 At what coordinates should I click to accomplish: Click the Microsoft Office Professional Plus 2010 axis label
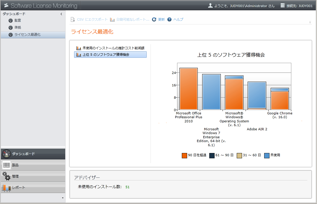tap(189, 117)
